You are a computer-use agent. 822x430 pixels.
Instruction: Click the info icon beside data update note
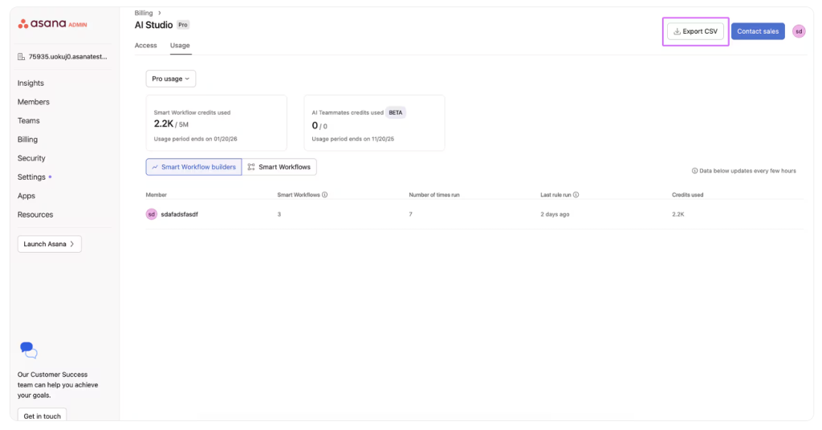[694, 171]
